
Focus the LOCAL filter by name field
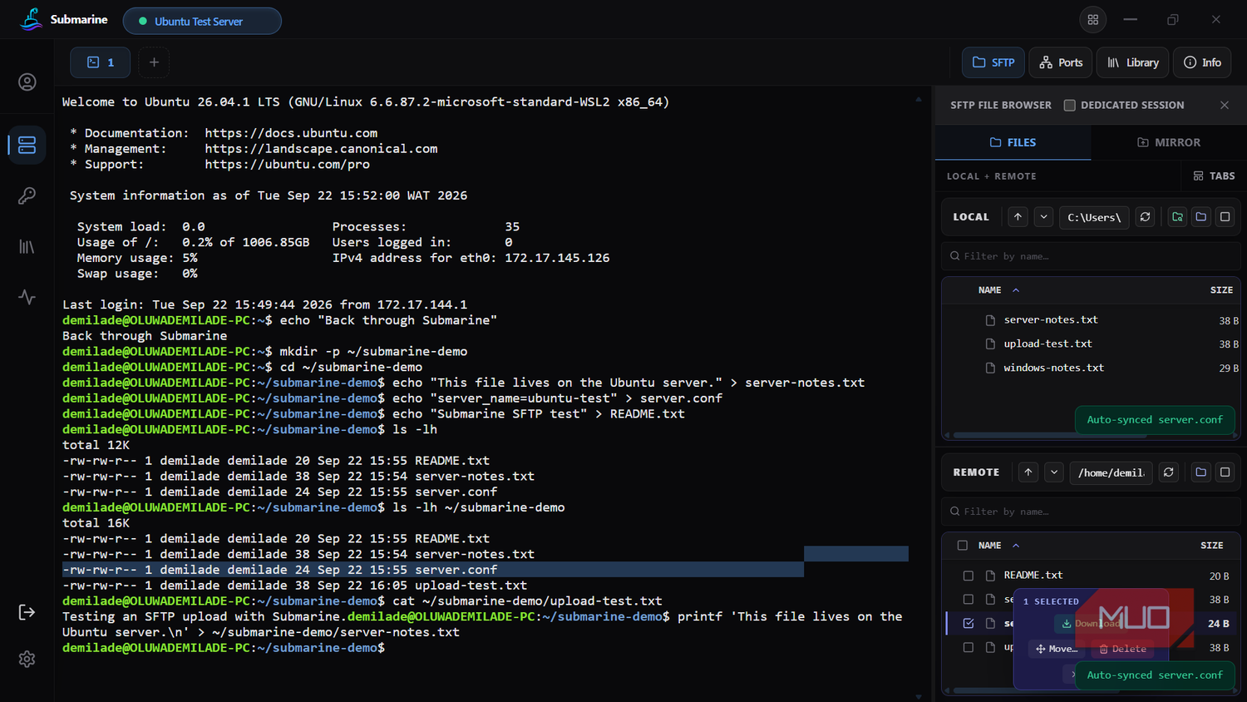click(1091, 256)
